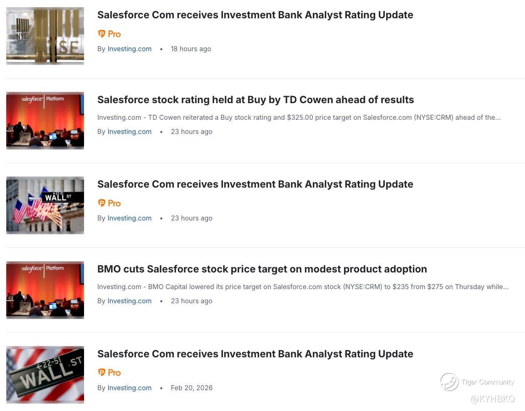This screenshot has height=411, width=525.
Task: Open the NYSE building thumbnail image
Action: [x=45, y=36]
